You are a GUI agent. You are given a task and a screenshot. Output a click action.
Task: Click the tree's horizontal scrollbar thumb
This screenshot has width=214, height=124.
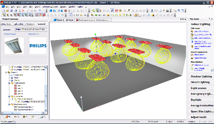point(12,113)
